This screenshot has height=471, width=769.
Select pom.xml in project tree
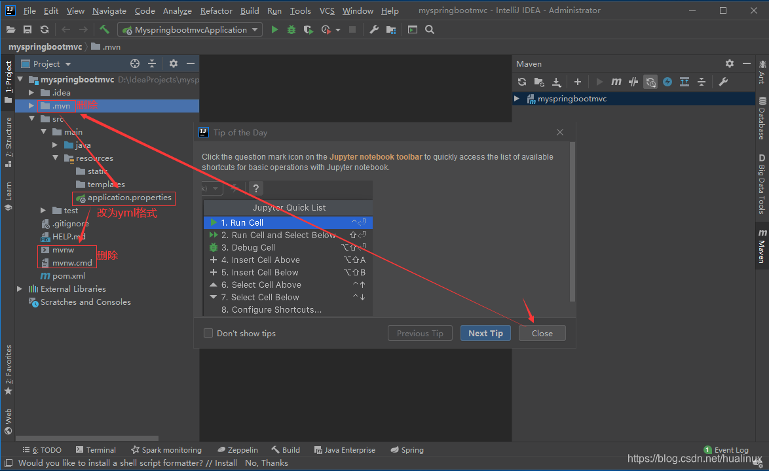click(x=63, y=276)
